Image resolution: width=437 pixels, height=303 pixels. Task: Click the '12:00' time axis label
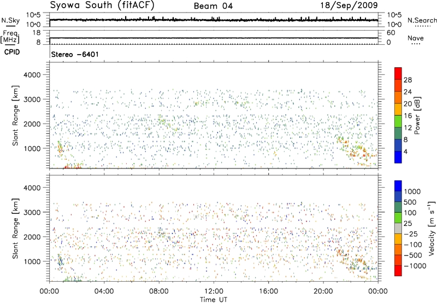pyautogui.click(x=214, y=292)
